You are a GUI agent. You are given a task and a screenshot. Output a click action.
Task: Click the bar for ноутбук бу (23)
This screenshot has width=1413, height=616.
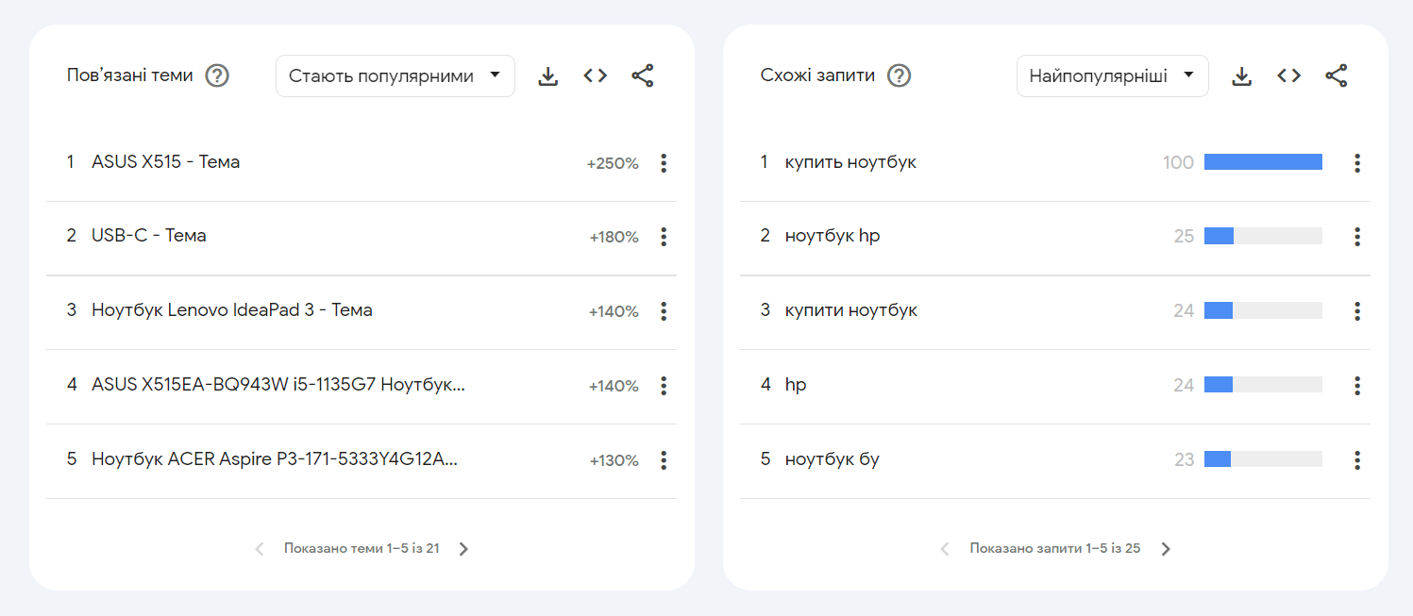point(1263,459)
